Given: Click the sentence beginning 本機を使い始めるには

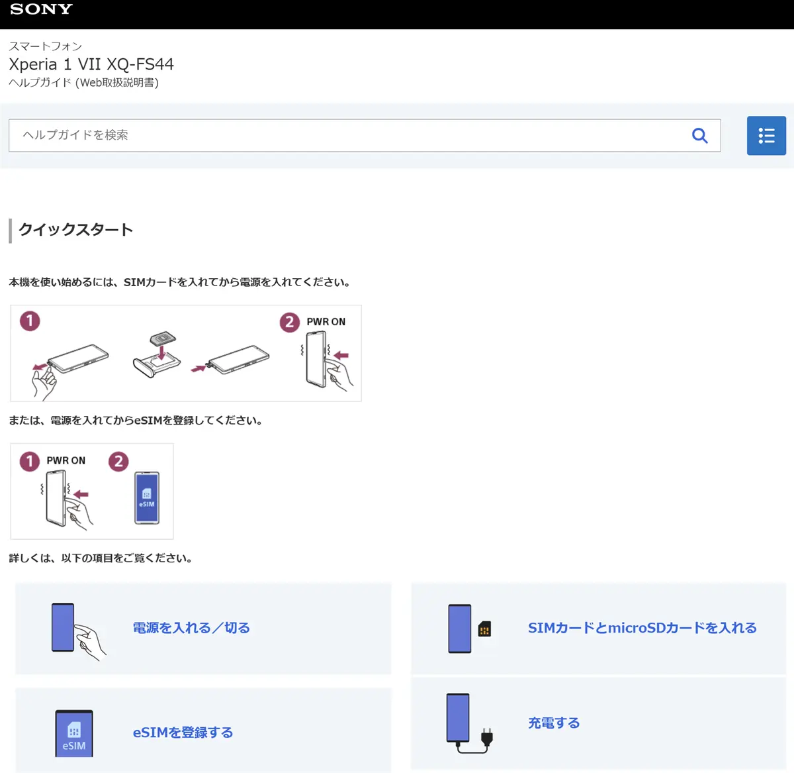Looking at the screenshot, I should click(181, 282).
